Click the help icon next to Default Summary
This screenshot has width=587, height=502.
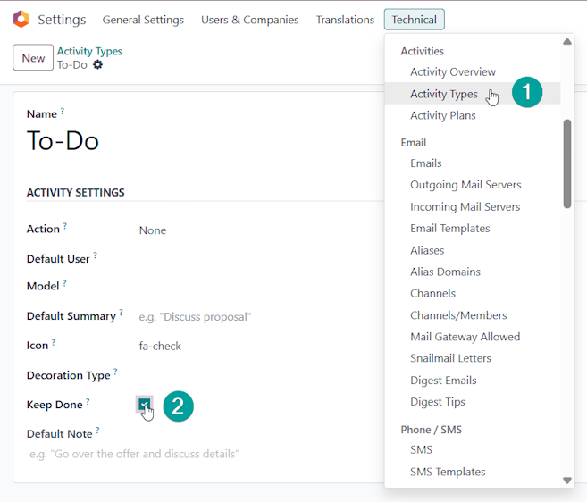[121, 313]
